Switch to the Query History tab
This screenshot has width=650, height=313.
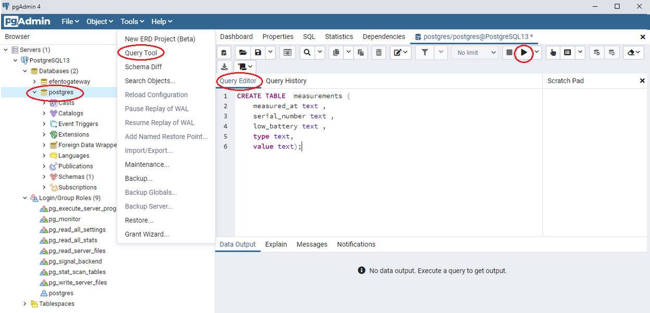tap(286, 81)
